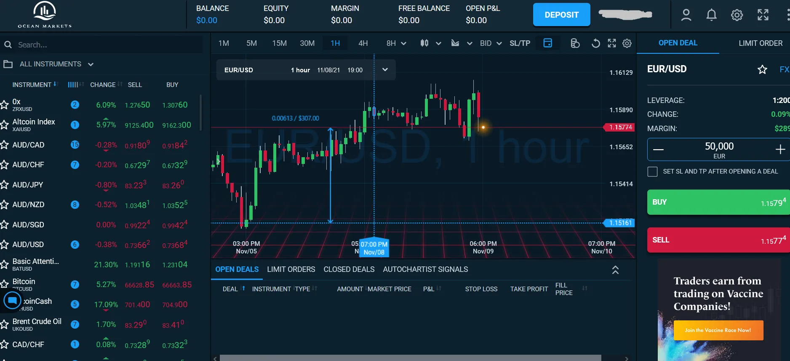Viewport: 790px width, 361px height.
Task: Open the user profile icon
Action: (686, 15)
